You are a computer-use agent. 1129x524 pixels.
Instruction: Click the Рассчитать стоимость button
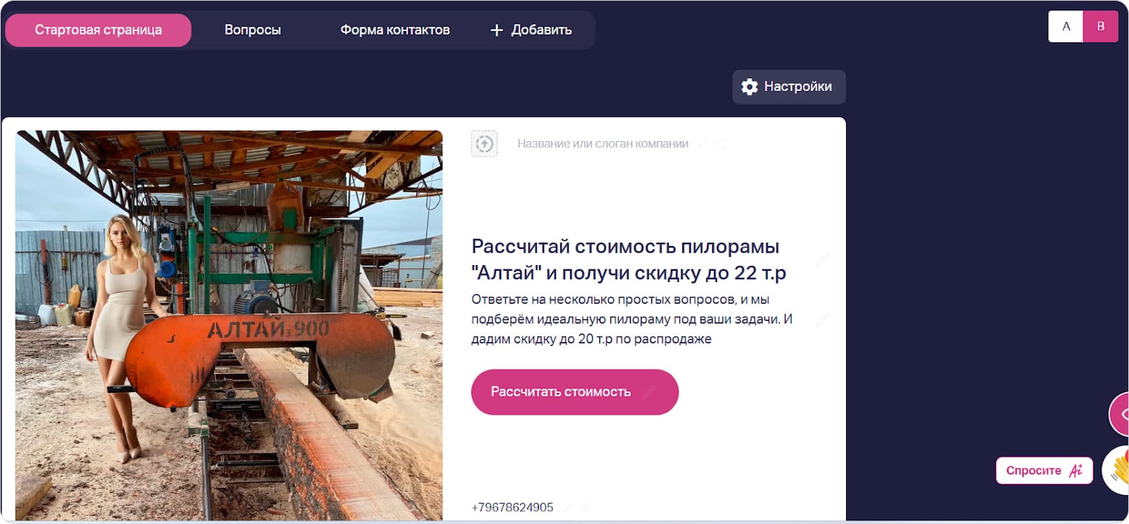point(574,392)
